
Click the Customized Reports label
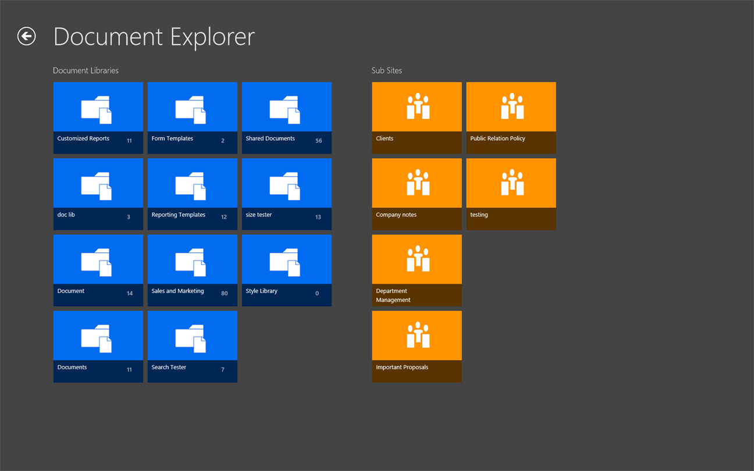(x=83, y=138)
